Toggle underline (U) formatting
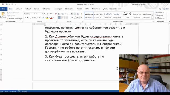The image size is (170, 95). 31,18
